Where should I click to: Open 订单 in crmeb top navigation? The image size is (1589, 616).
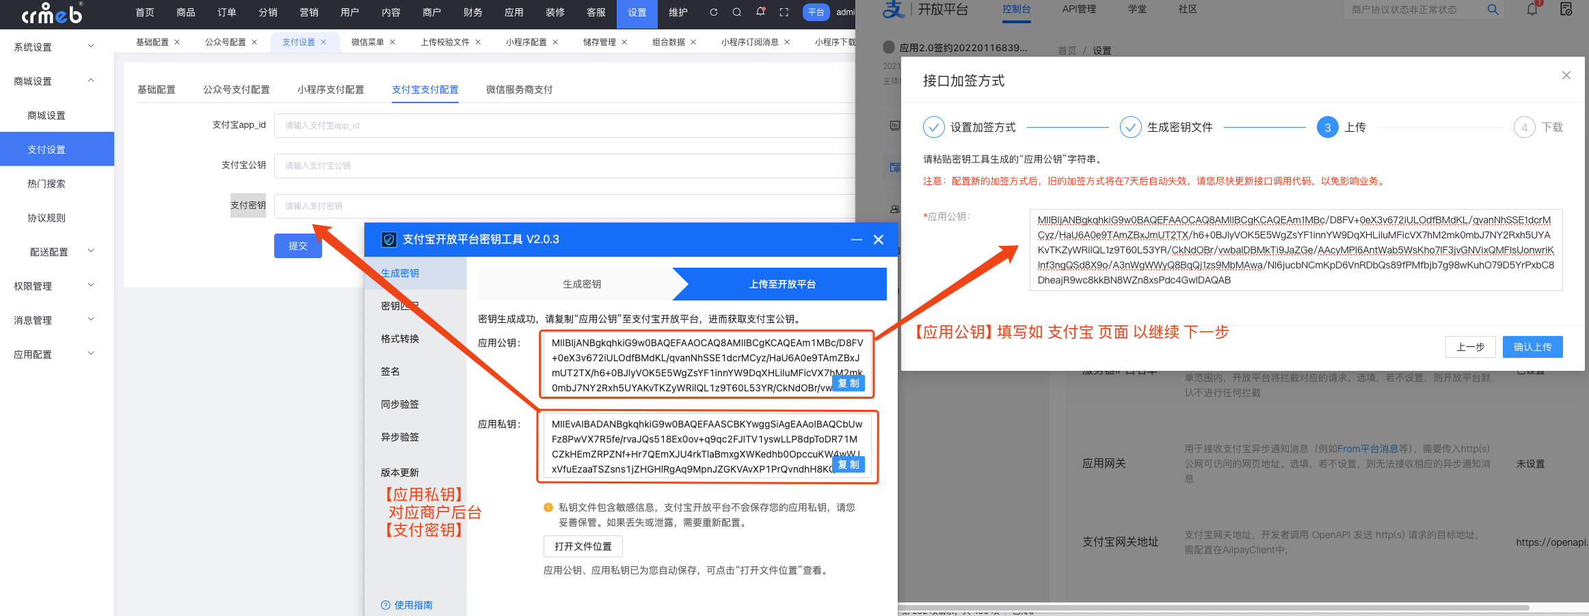coord(227,12)
